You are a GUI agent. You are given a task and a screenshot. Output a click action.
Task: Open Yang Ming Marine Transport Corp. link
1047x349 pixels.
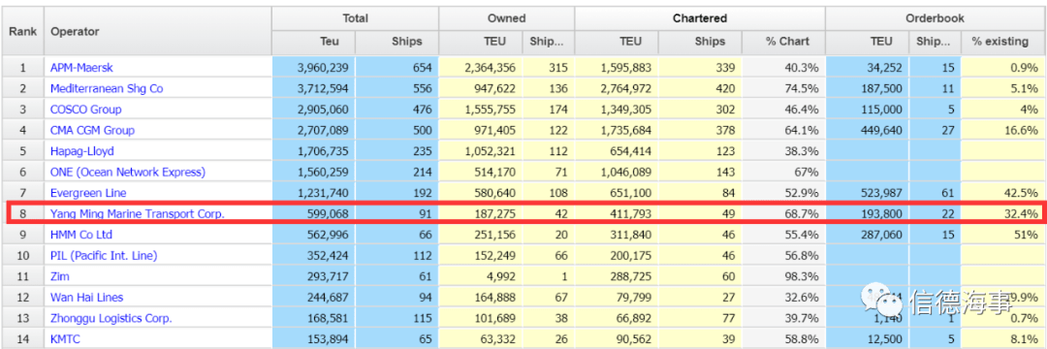point(138,214)
